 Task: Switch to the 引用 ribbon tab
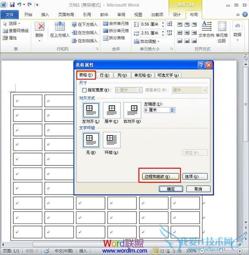click(87, 15)
